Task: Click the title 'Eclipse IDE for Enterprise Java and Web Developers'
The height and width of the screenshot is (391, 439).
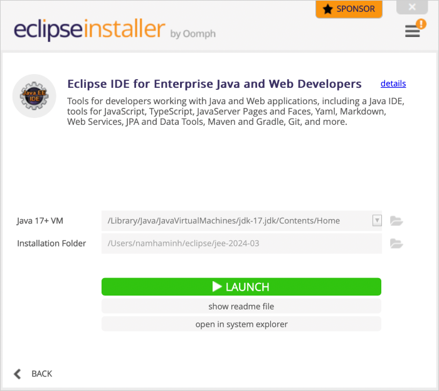Action: pos(214,83)
